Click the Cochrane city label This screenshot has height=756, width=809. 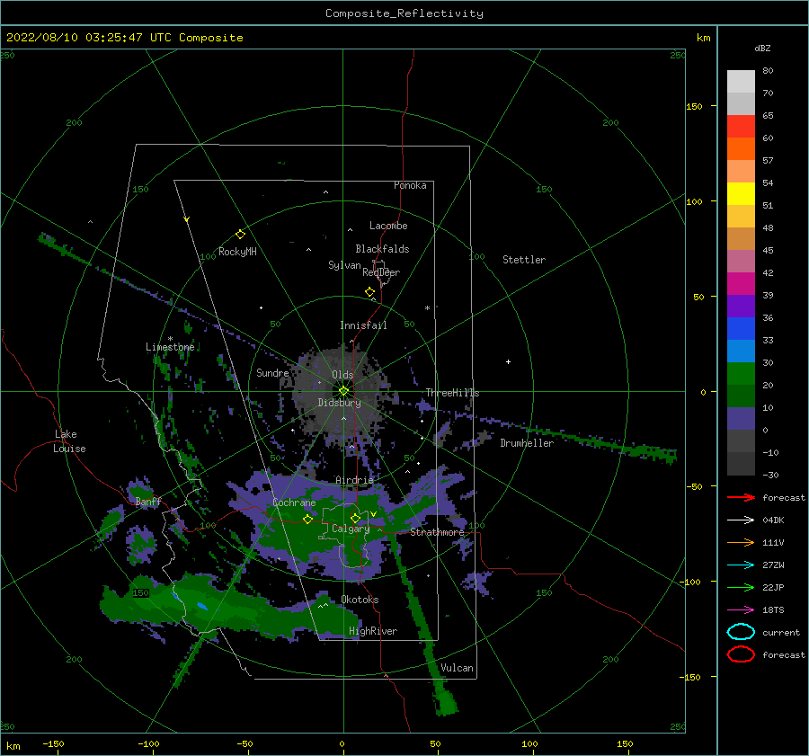tap(294, 503)
